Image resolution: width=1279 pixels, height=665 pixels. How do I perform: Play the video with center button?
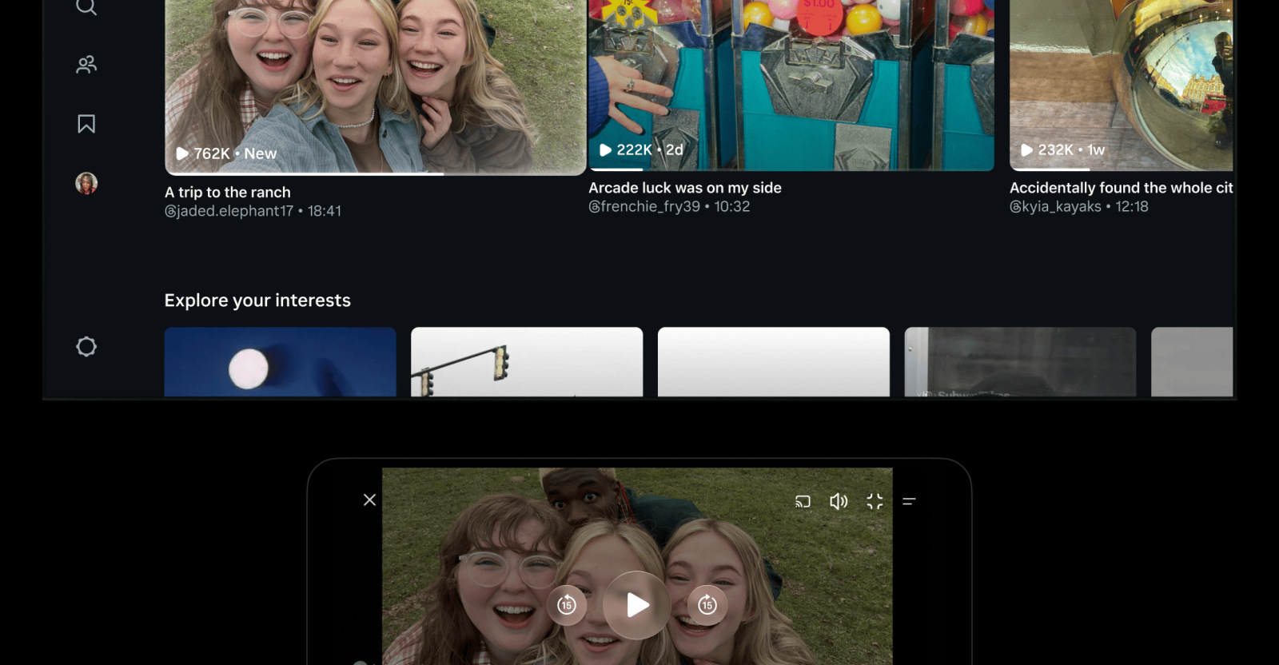pyautogui.click(x=636, y=605)
